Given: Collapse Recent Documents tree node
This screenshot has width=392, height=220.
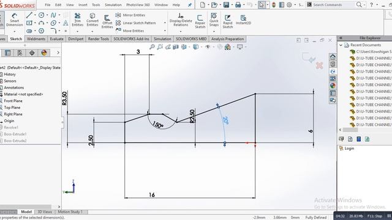Looking at the screenshot, I should click(x=341, y=45).
